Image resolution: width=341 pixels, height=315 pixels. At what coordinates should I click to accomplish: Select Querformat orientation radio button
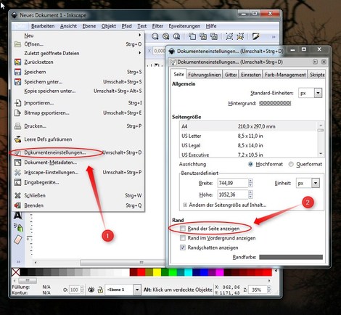point(291,164)
